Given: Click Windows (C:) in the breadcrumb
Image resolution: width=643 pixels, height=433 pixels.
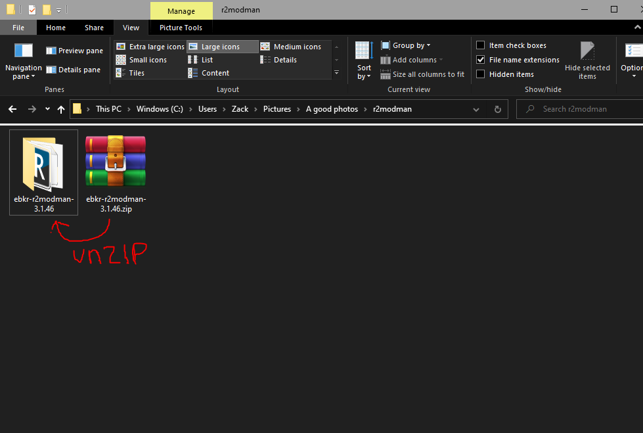Looking at the screenshot, I should click(x=160, y=109).
